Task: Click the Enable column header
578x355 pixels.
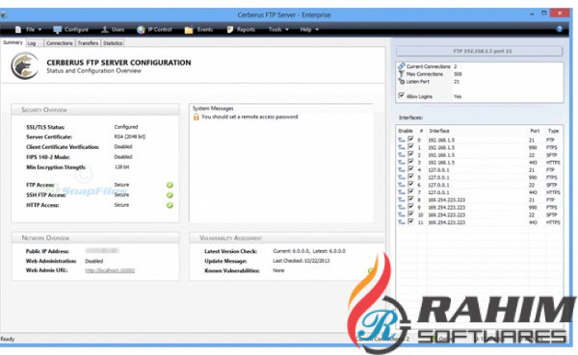Action: click(406, 131)
